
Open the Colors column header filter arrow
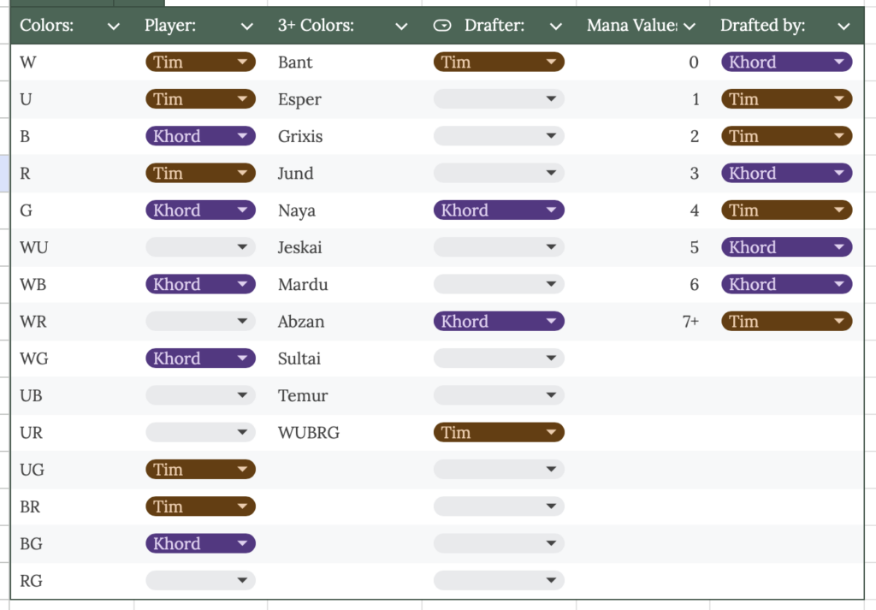pyautogui.click(x=114, y=27)
